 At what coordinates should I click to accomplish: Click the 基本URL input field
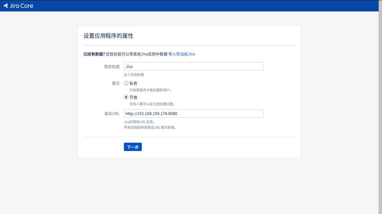(194, 113)
